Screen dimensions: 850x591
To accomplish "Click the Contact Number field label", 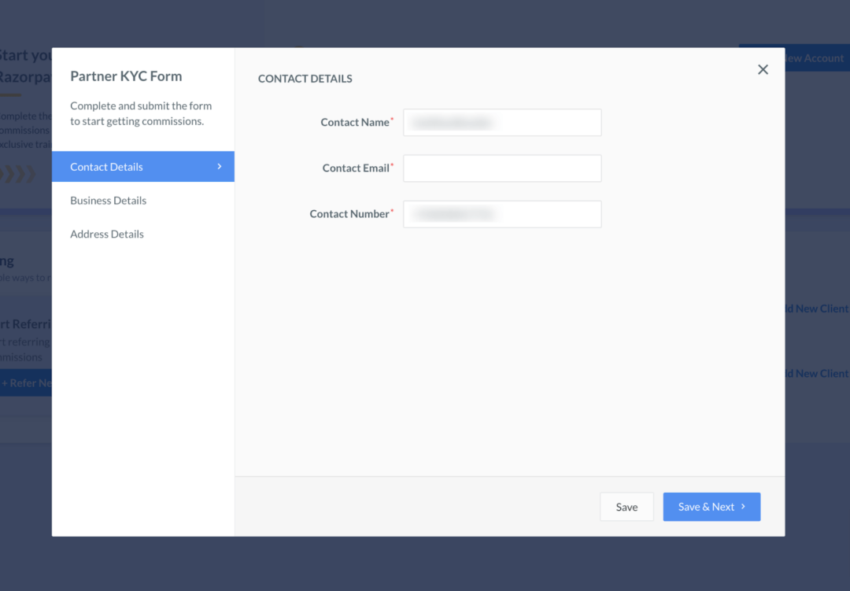I will 349,214.
